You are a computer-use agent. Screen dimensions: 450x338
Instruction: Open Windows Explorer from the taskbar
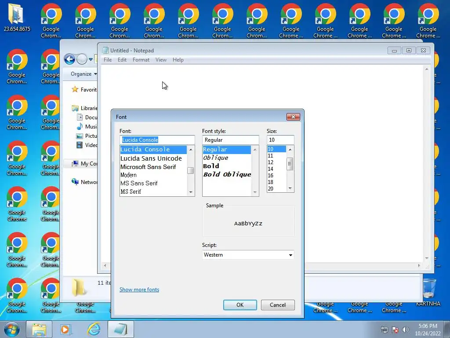click(39, 329)
